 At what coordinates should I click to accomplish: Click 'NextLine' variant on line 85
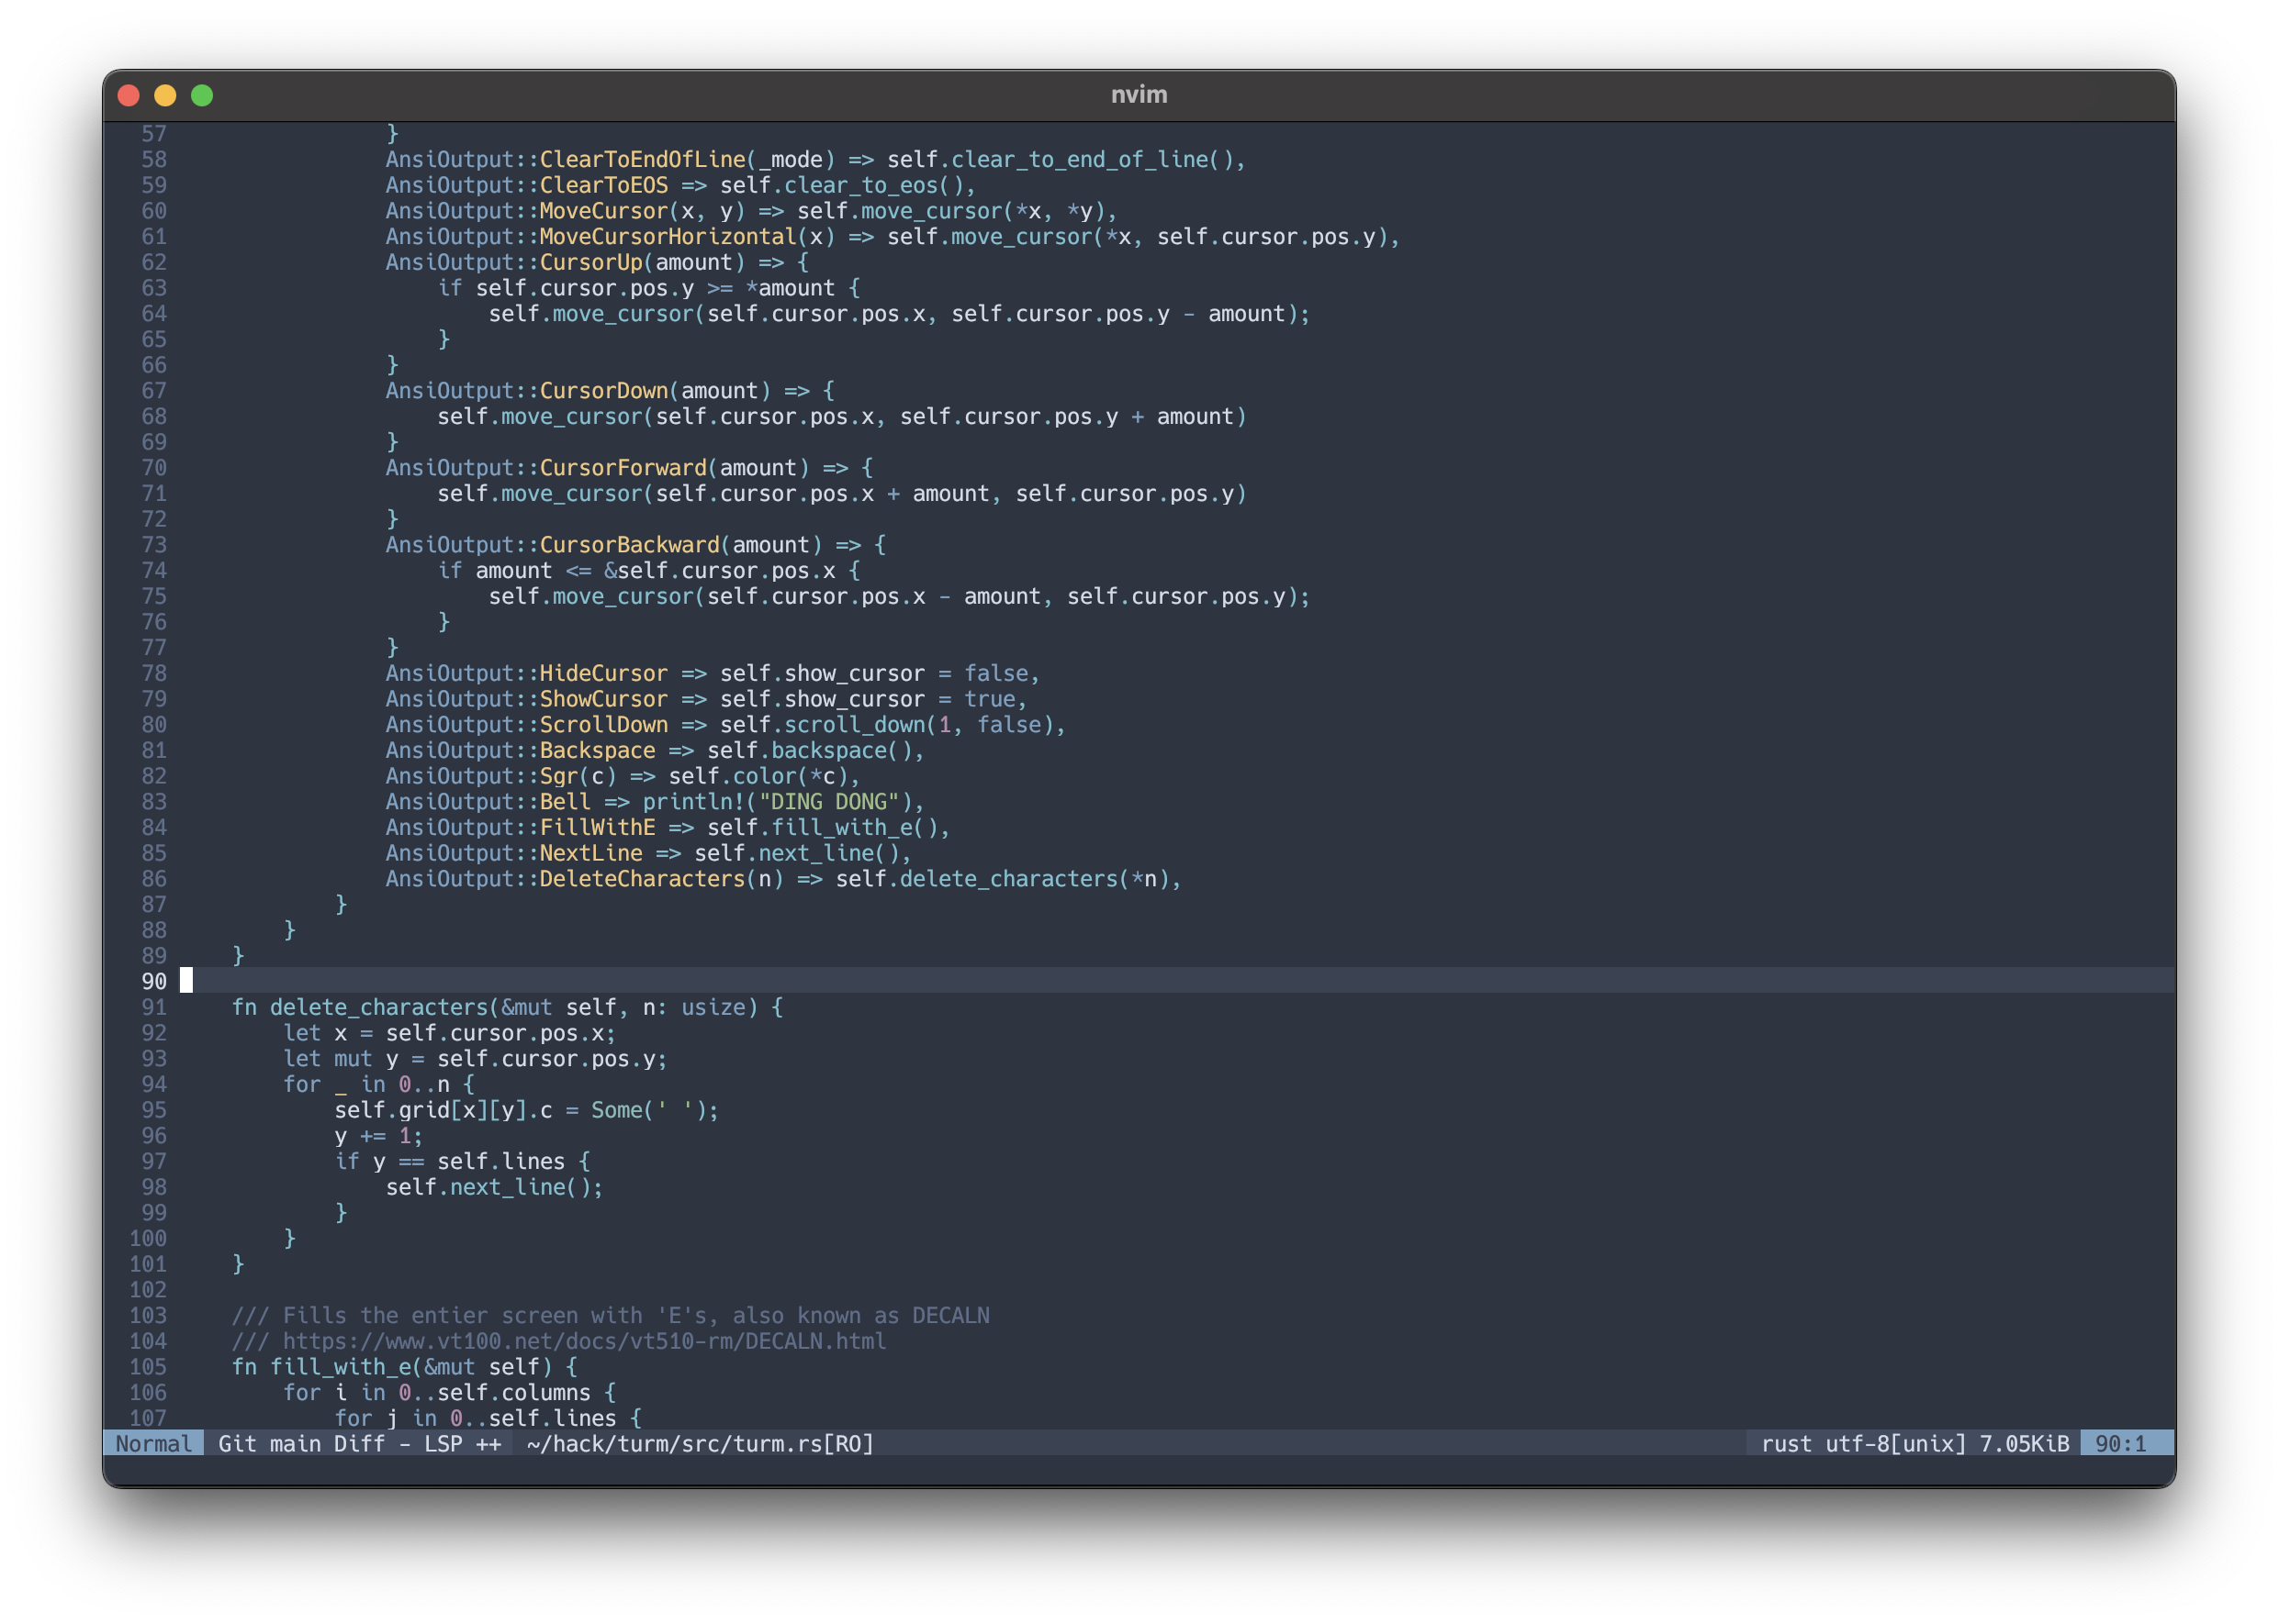tap(590, 853)
